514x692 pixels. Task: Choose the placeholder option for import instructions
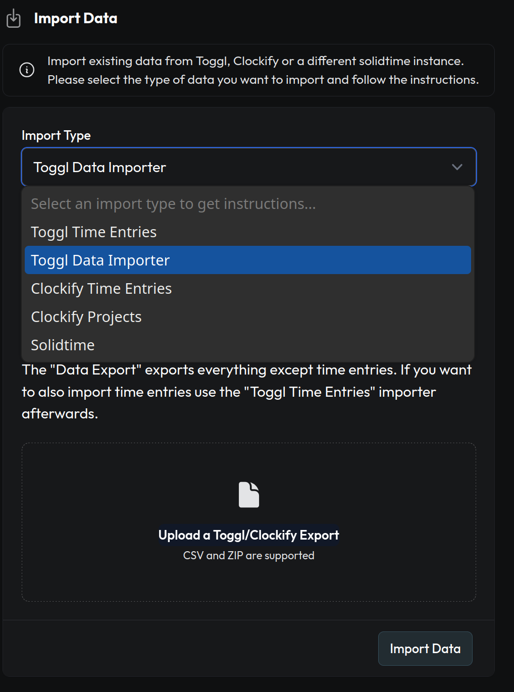pyautogui.click(x=174, y=204)
